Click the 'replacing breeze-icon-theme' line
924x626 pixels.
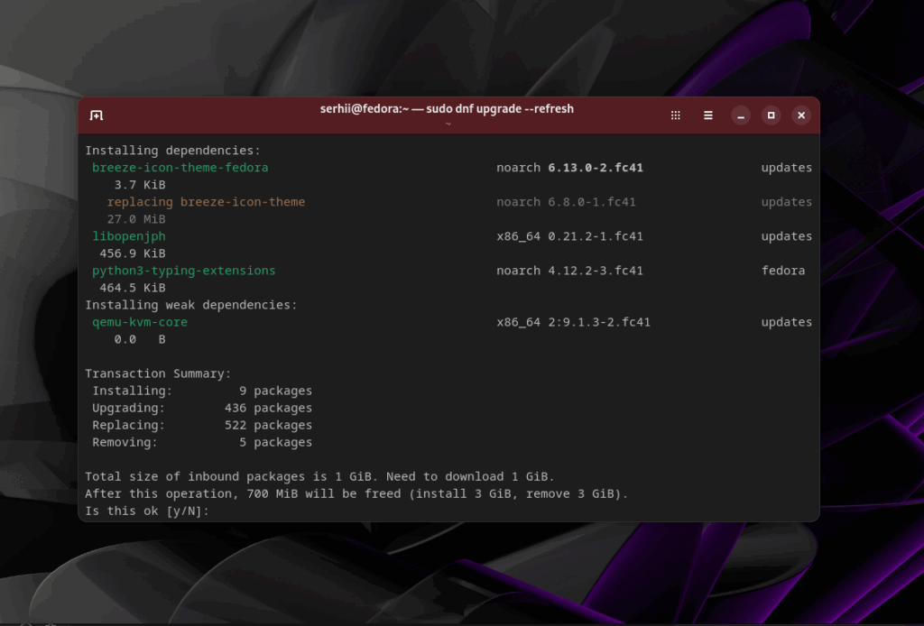point(206,202)
